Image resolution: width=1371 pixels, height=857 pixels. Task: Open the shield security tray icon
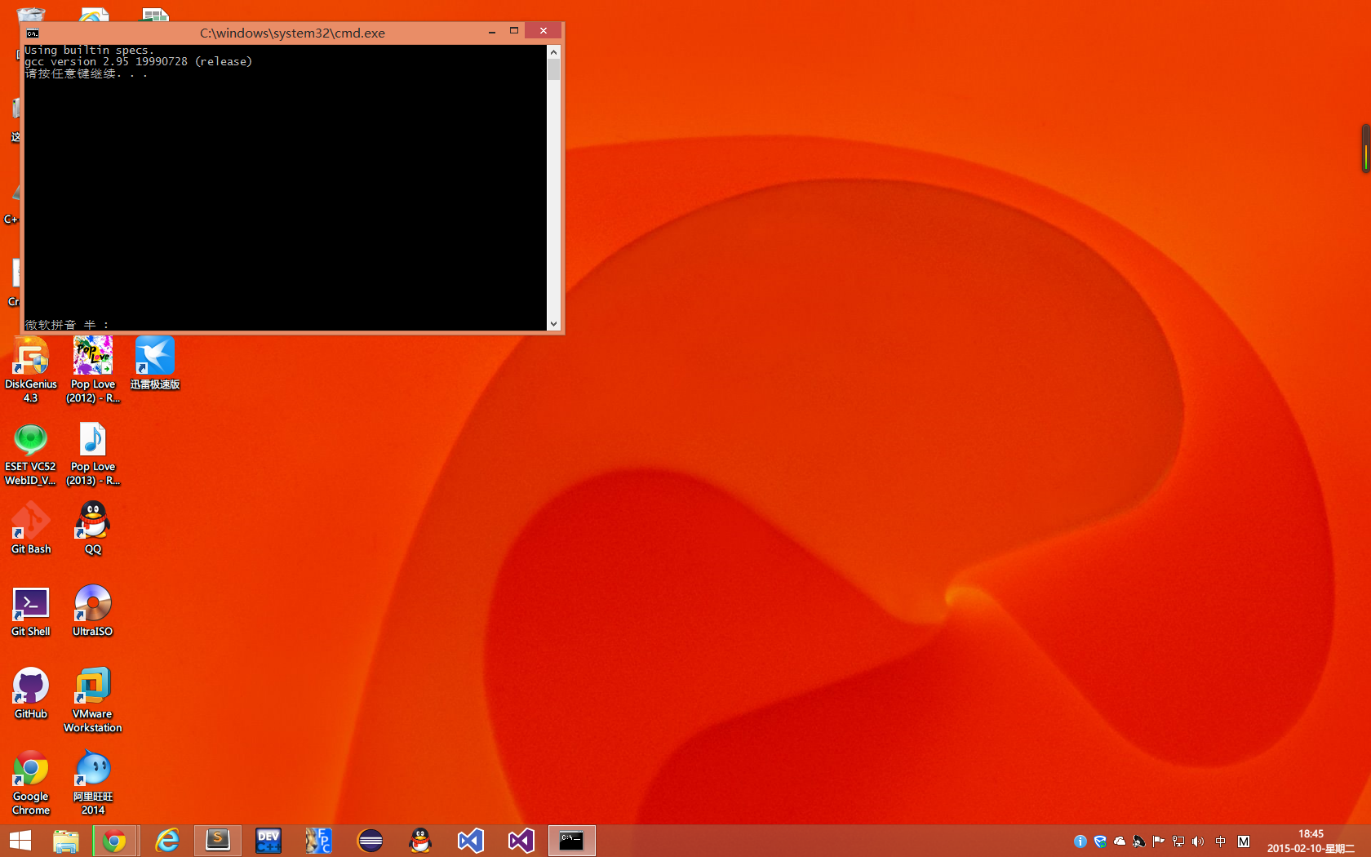pyautogui.click(x=1100, y=841)
